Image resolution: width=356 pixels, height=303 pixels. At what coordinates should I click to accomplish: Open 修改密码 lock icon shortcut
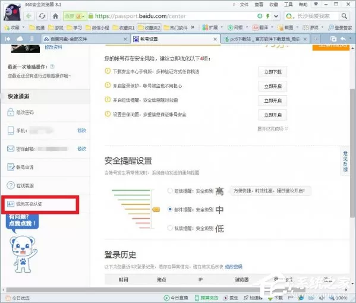pyautogui.click(x=11, y=112)
